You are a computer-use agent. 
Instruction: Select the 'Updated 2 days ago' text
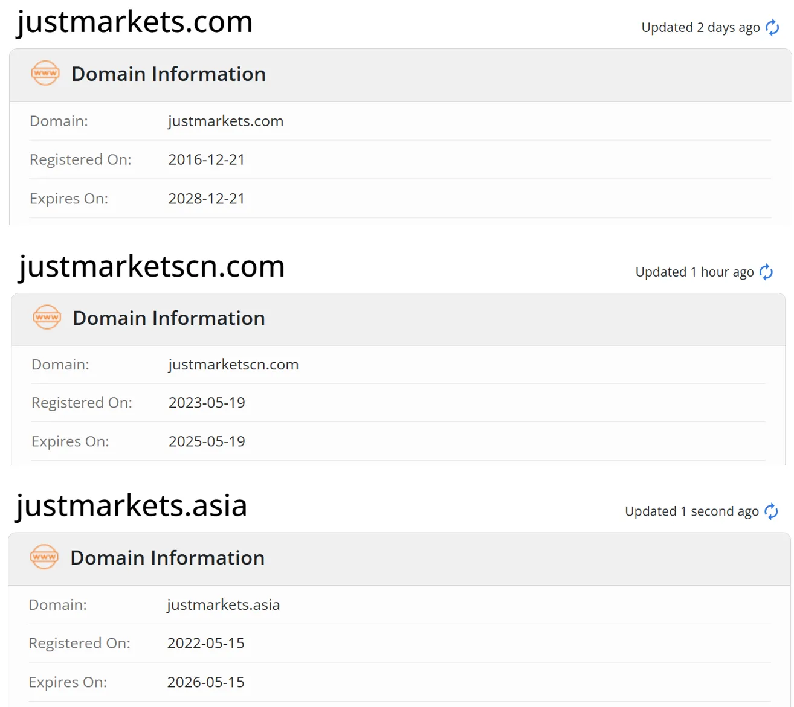pyautogui.click(x=700, y=28)
